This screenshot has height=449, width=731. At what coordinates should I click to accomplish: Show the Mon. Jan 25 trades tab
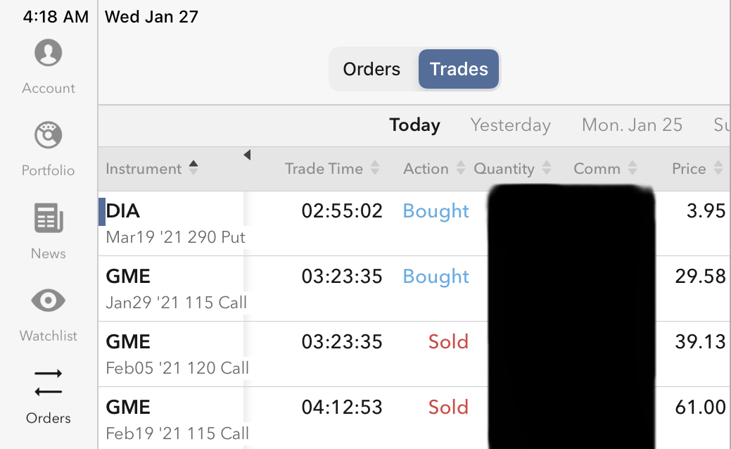[x=632, y=125]
